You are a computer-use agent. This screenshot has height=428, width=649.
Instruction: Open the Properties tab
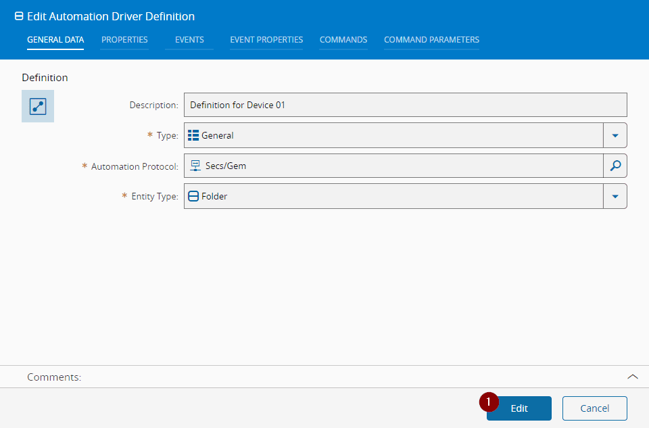pyautogui.click(x=124, y=40)
